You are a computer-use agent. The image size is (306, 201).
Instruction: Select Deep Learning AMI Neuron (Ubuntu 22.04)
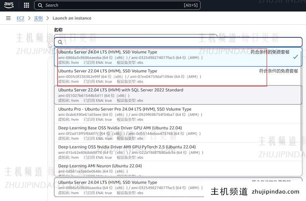tap(178, 168)
